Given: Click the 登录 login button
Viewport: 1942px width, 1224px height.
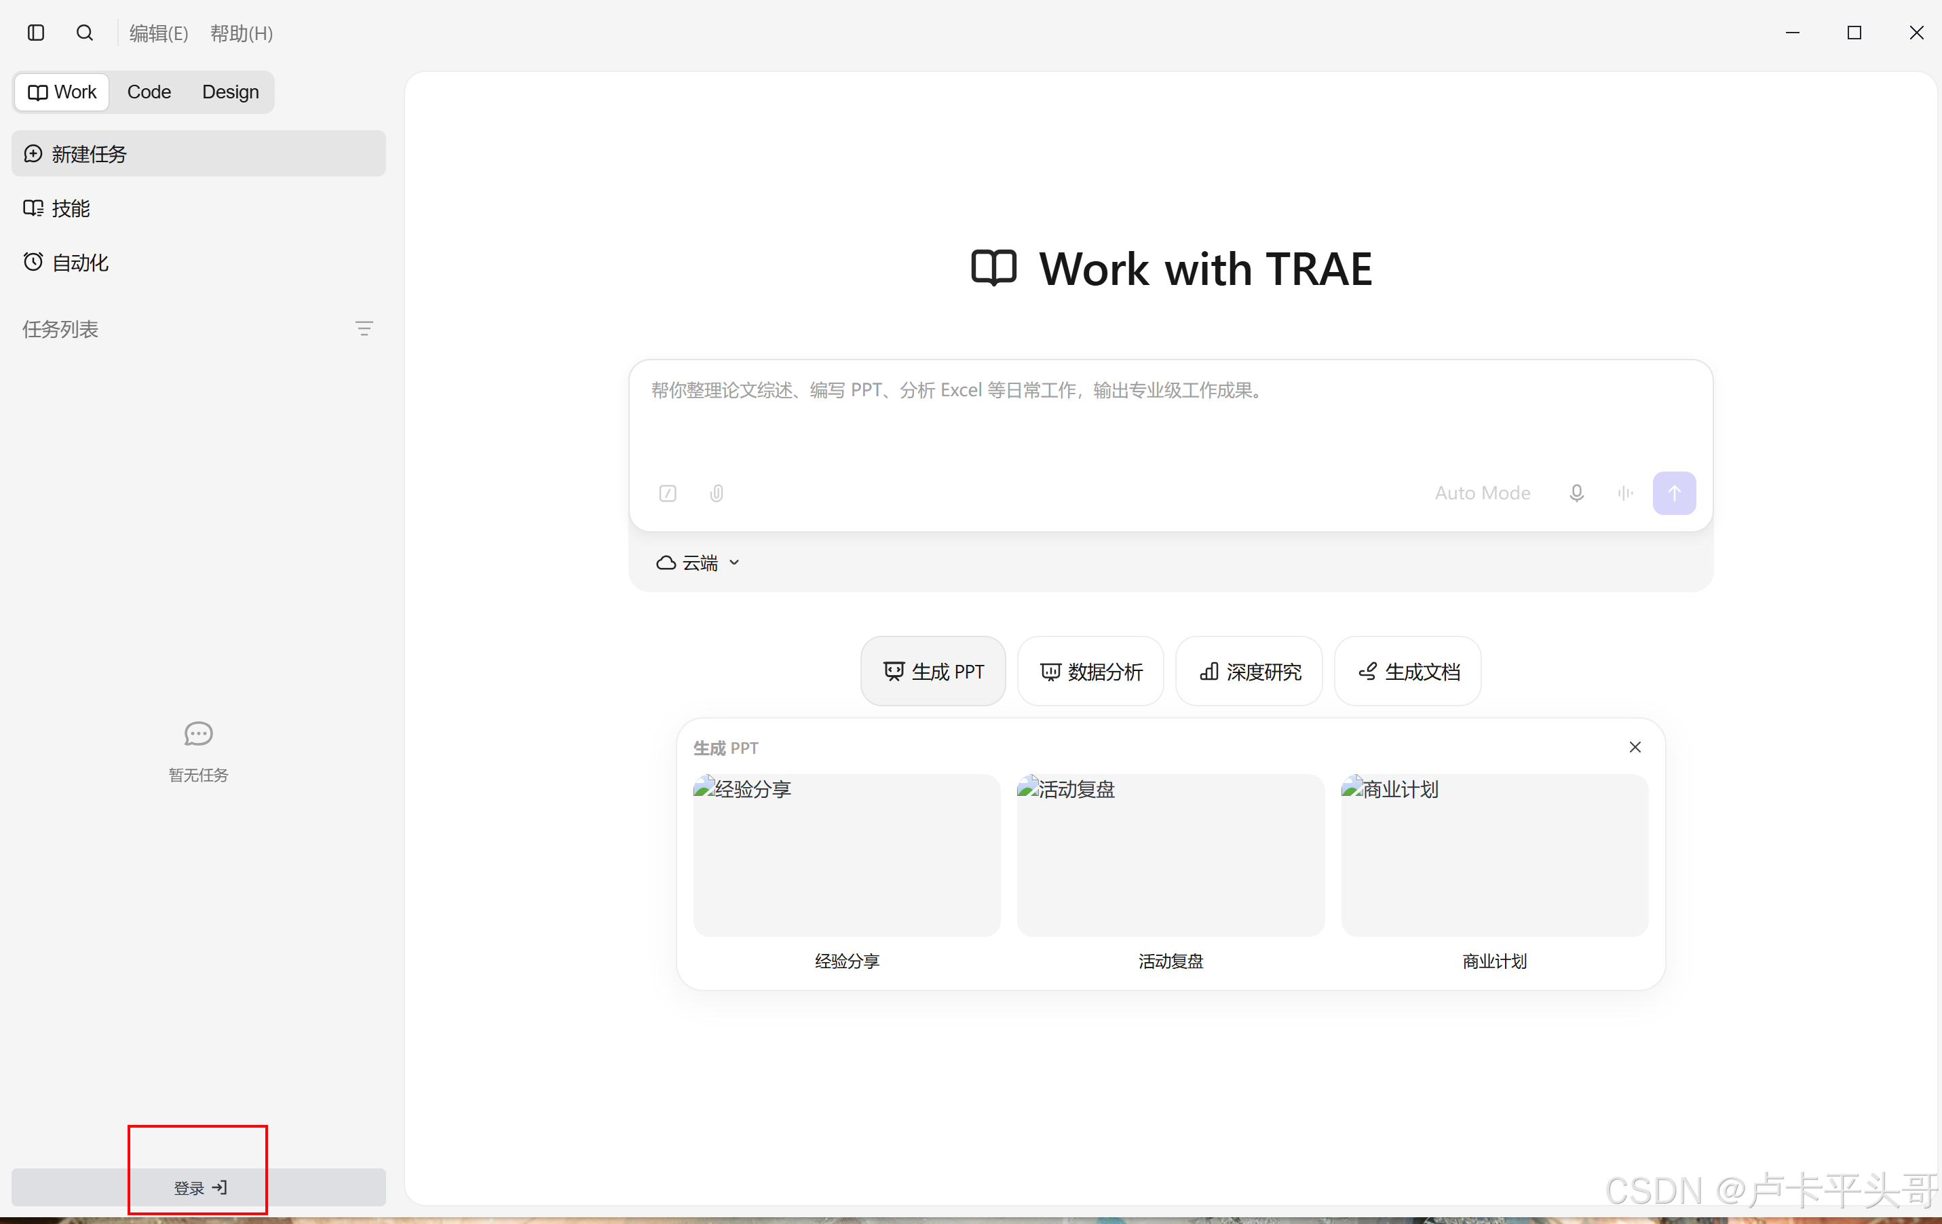Looking at the screenshot, I should coord(198,1187).
